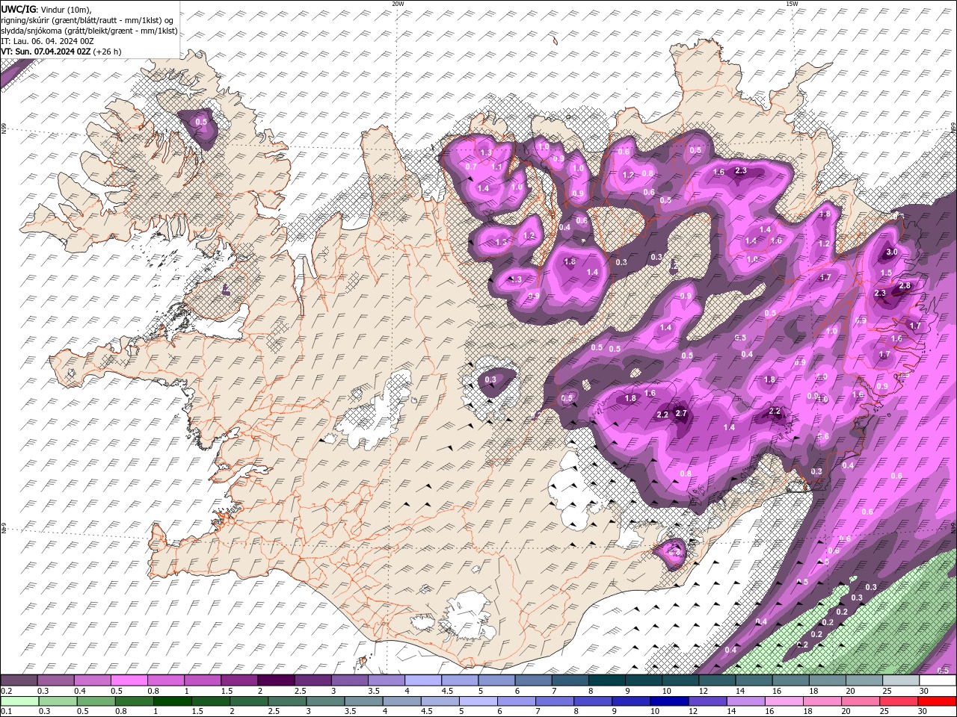The image size is (957, 717).
Task: Select the lilac rain legend swatch labeled 14
Action: click(745, 701)
